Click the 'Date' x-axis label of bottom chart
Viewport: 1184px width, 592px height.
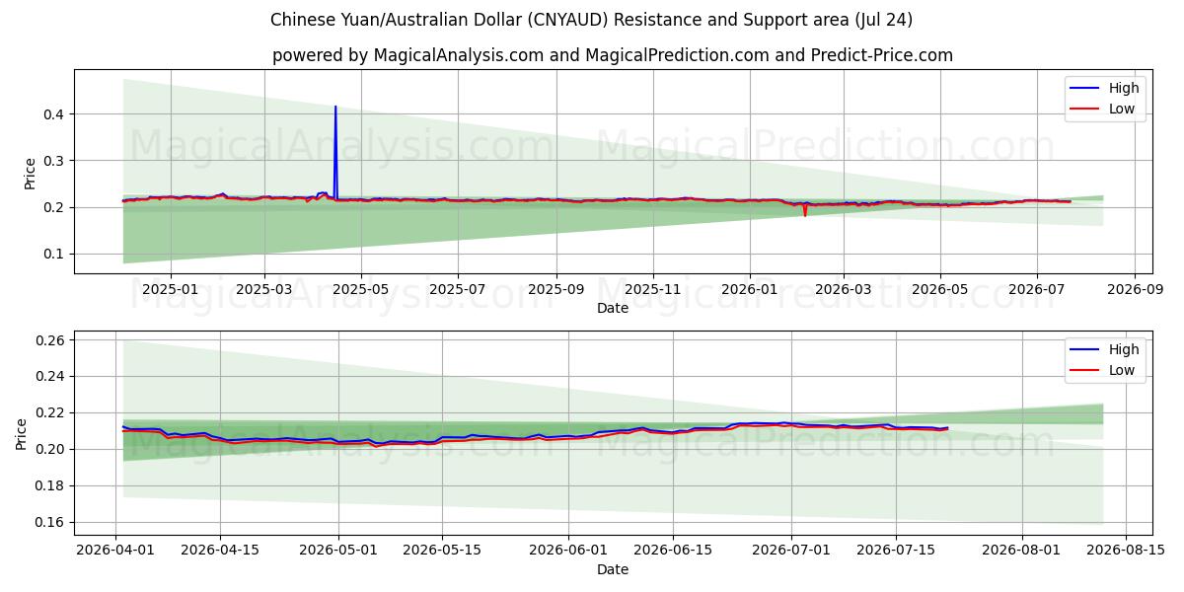[613, 570]
